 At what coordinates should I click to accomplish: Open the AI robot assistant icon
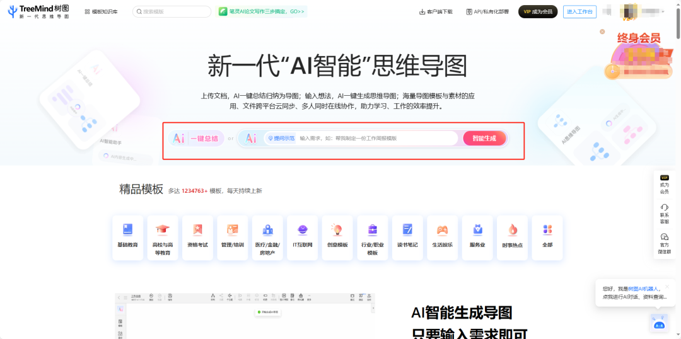(x=659, y=323)
